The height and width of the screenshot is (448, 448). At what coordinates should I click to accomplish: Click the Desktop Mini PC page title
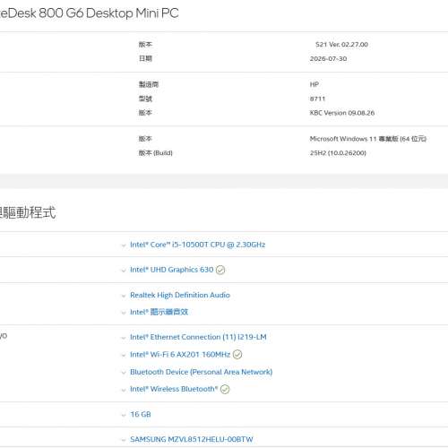pyautogui.click(x=89, y=13)
